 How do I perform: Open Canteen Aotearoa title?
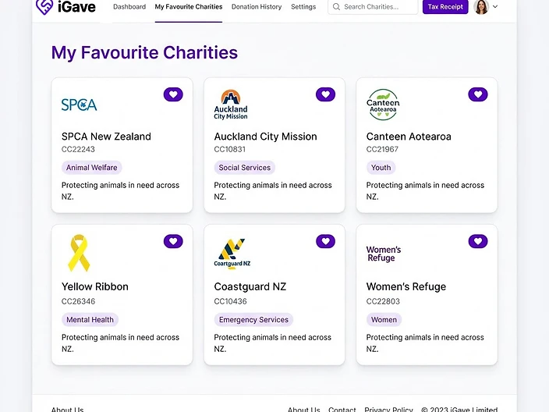(x=409, y=137)
